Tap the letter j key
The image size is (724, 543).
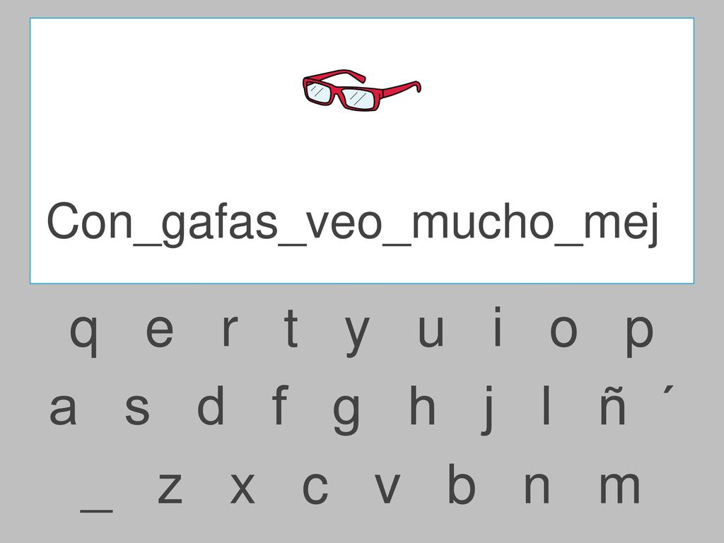tap(488, 410)
